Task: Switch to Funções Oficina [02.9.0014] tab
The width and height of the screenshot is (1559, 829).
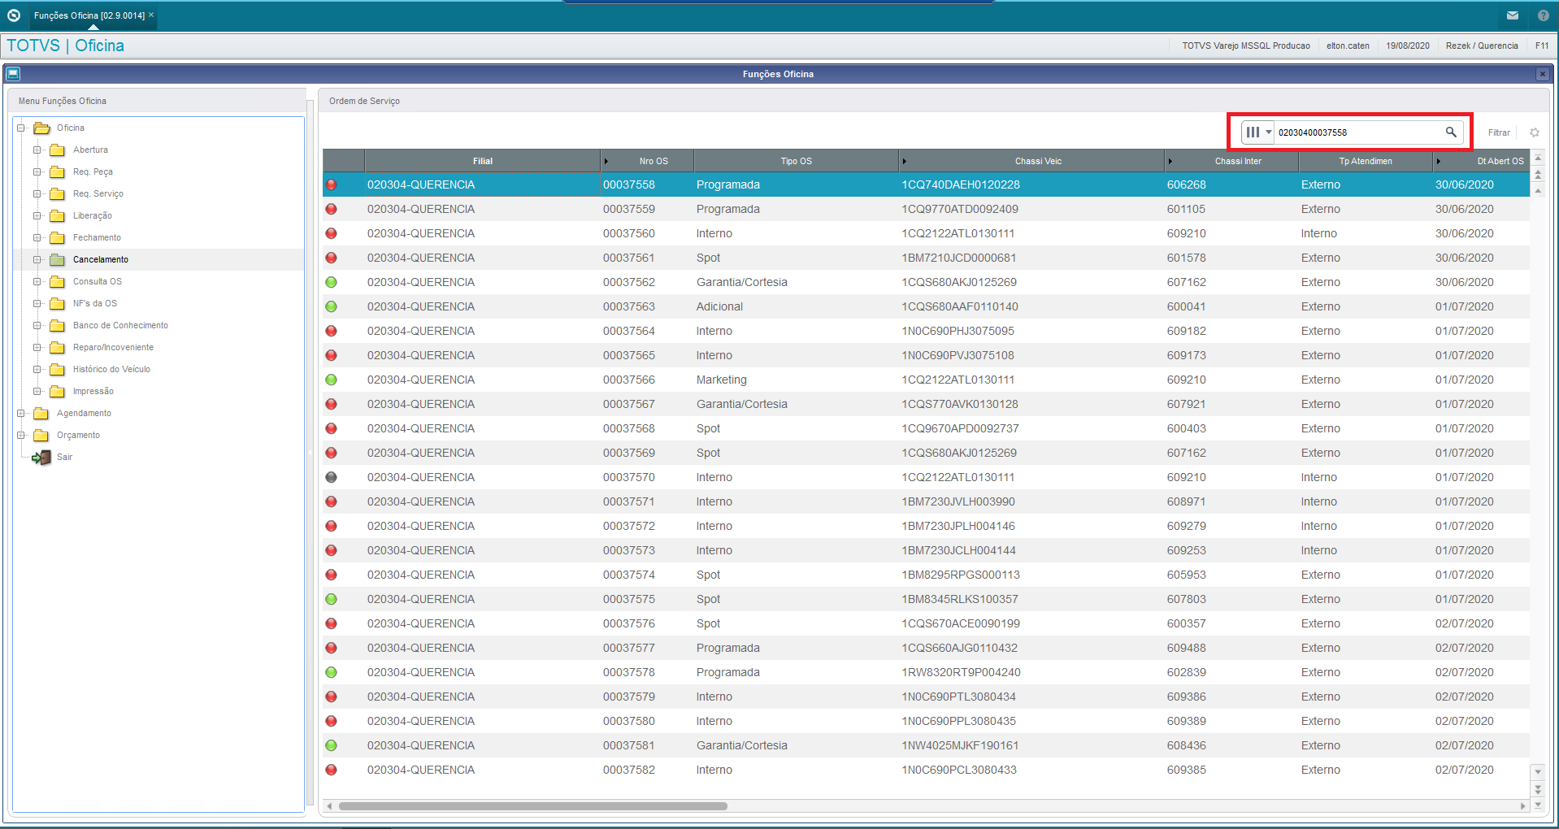Action: click(x=89, y=15)
